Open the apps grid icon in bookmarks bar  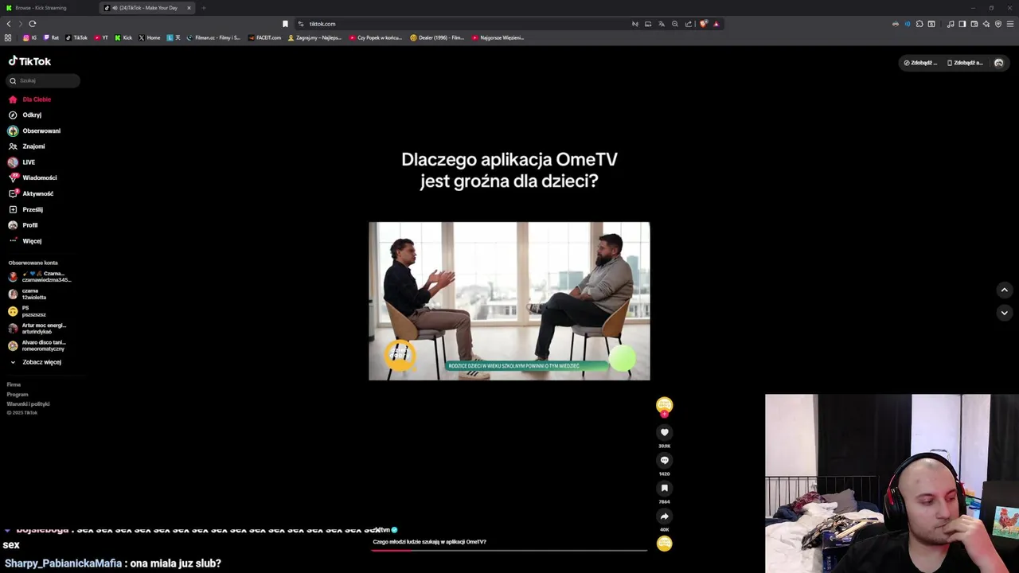pos(8,37)
